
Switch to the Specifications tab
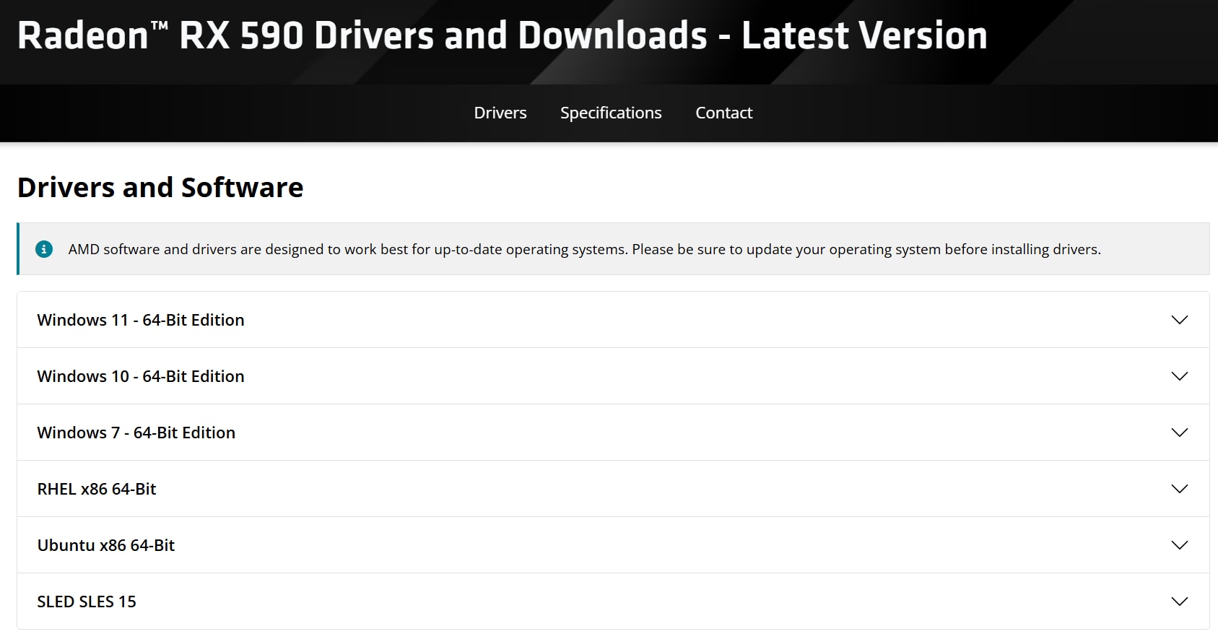coord(611,113)
